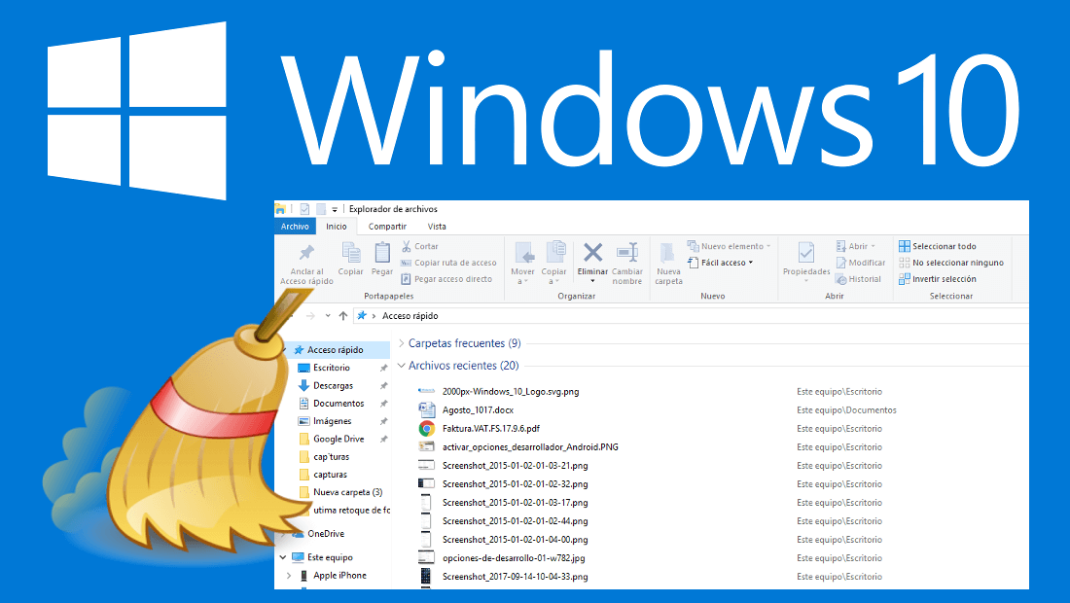This screenshot has width=1070, height=603.
Task: Unpin Descargas using its pin icon
Action: pyautogui.click(x=383, y=385)
